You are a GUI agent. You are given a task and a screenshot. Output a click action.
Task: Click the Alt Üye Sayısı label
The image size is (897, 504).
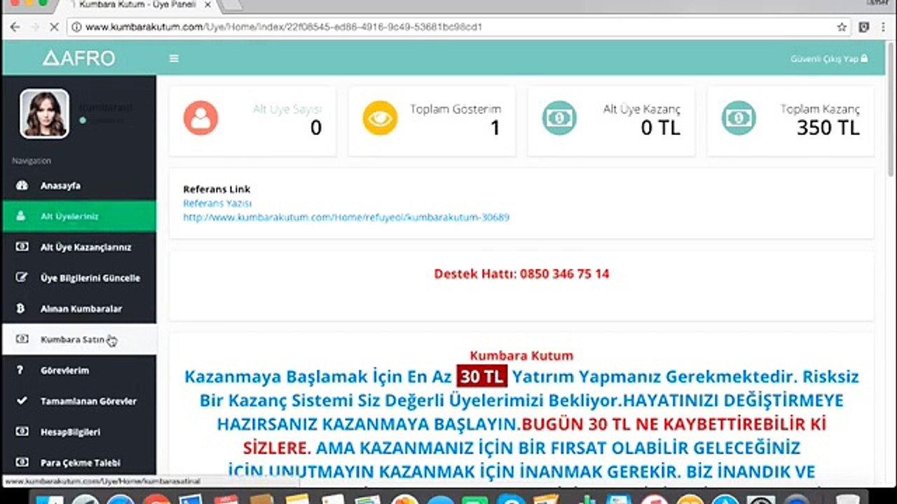287,109
